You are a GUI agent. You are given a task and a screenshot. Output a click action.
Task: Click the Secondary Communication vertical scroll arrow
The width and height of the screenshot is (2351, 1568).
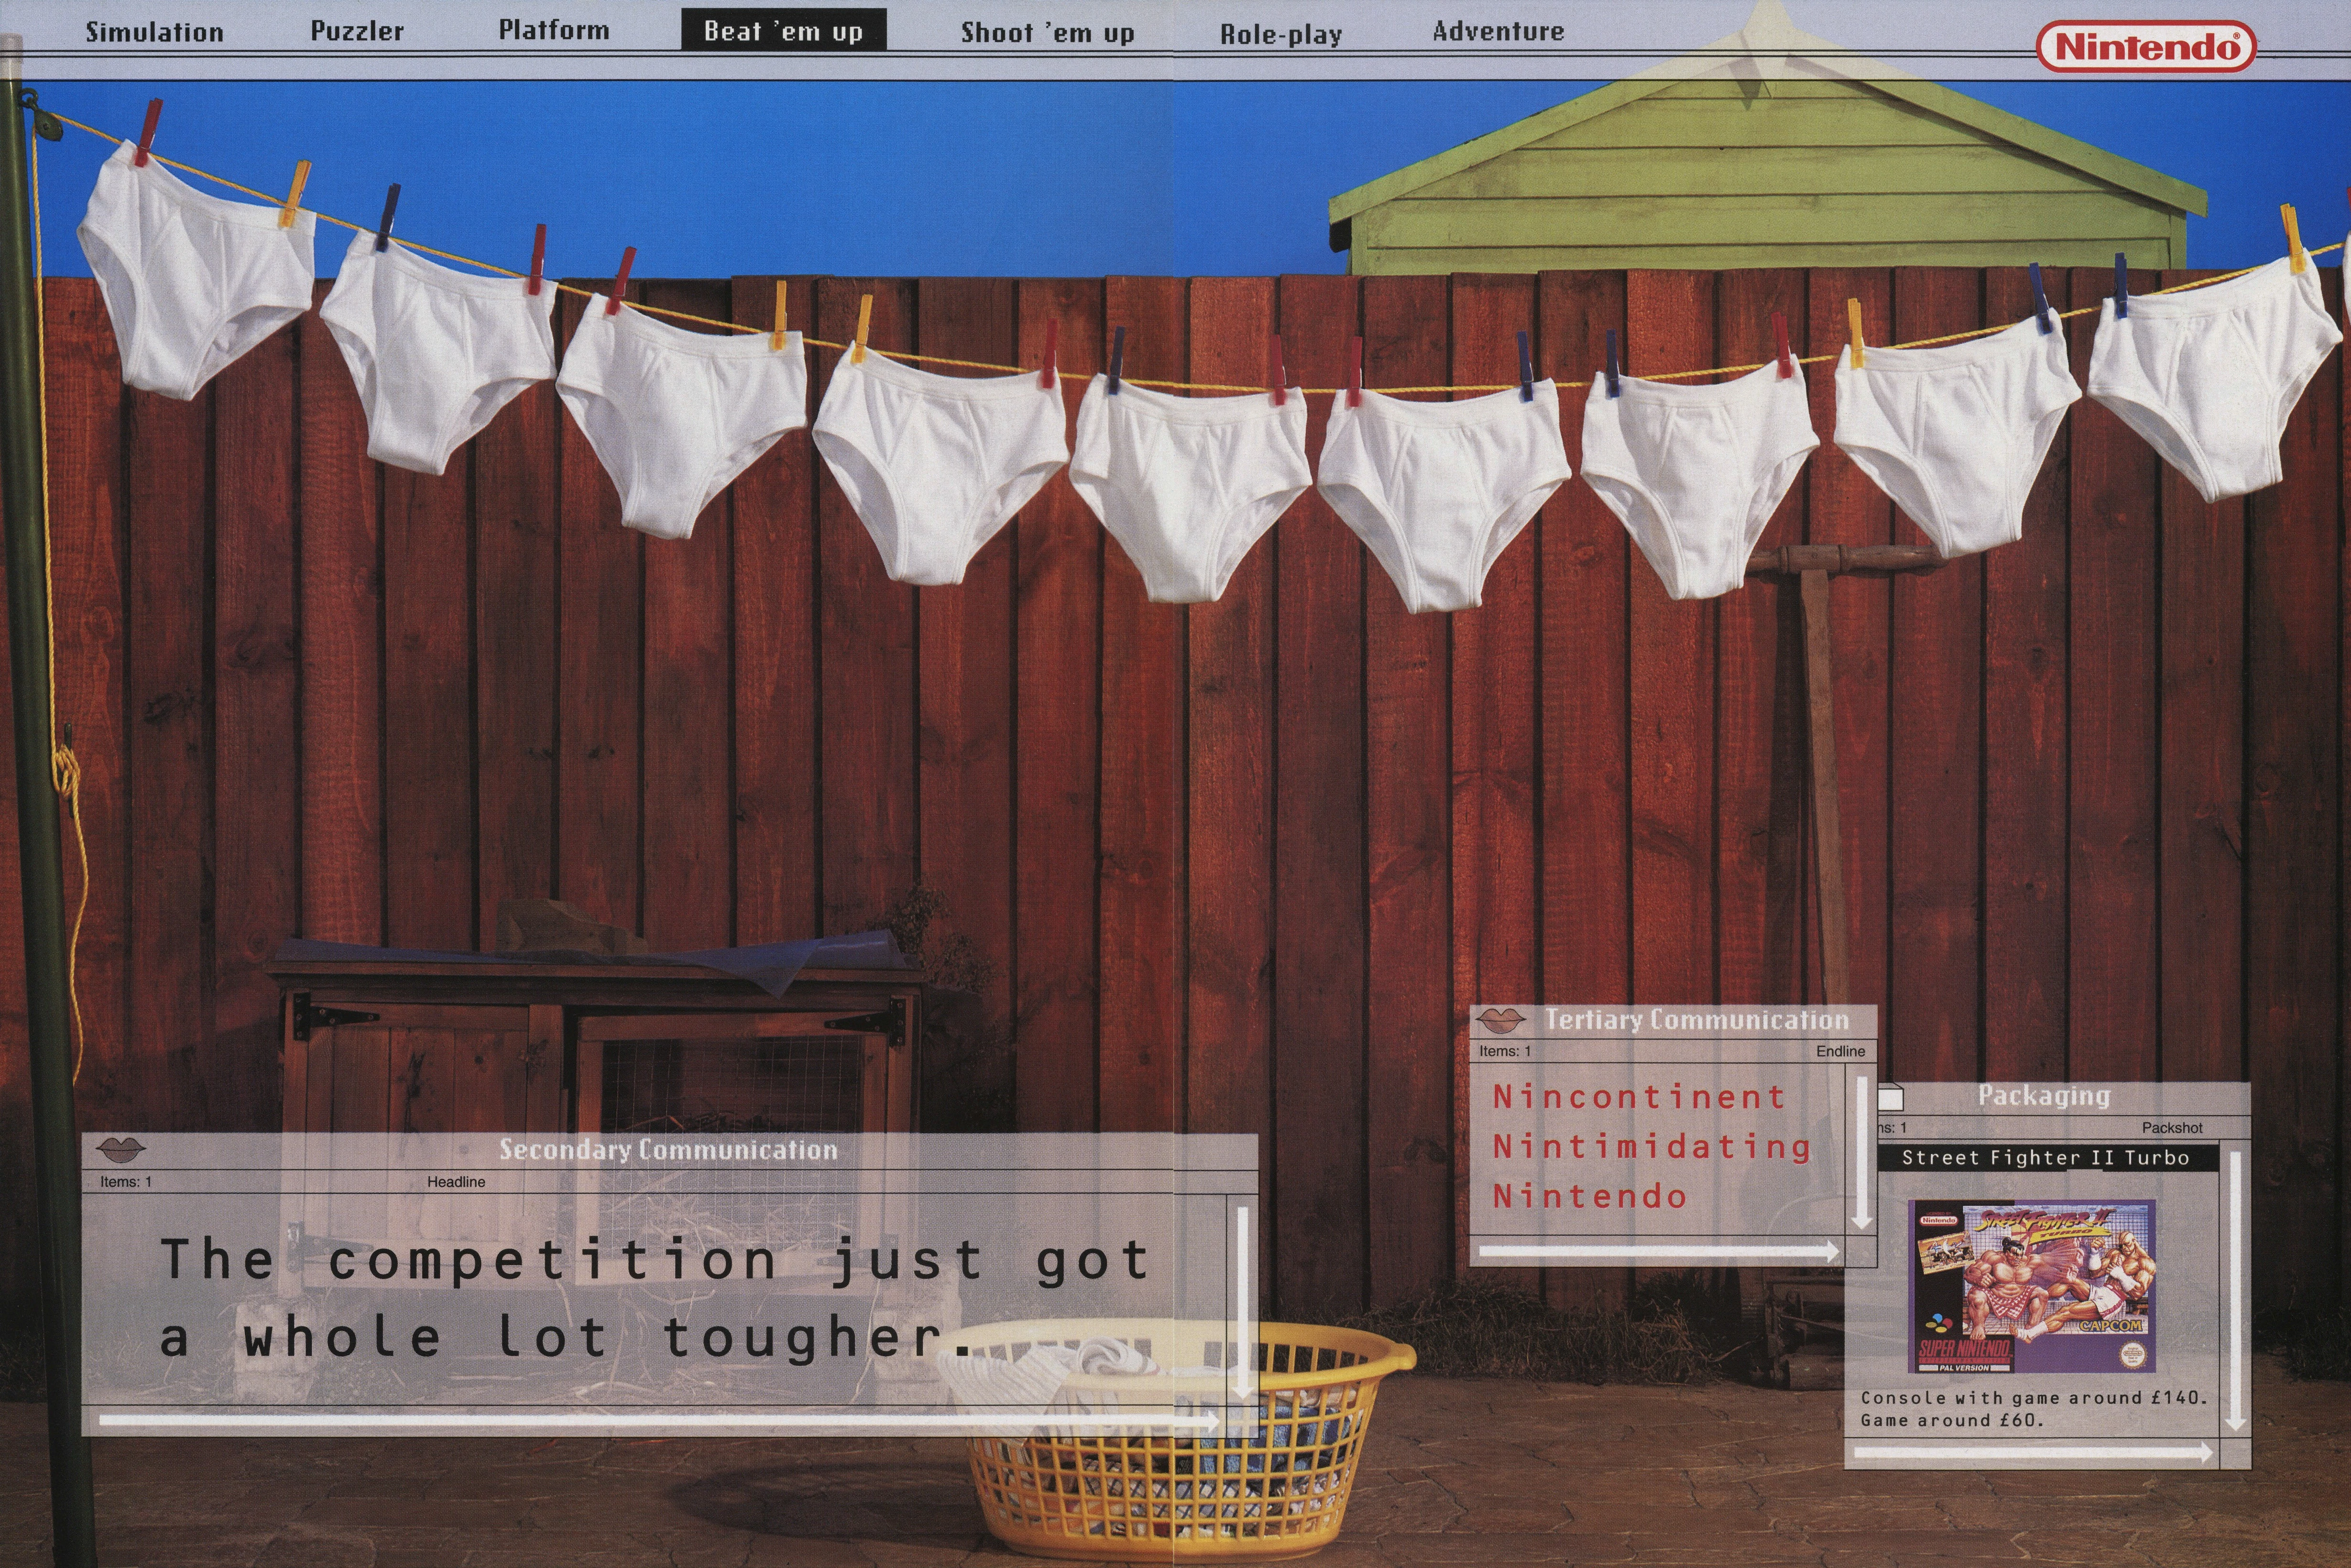pos(1242,1302)
